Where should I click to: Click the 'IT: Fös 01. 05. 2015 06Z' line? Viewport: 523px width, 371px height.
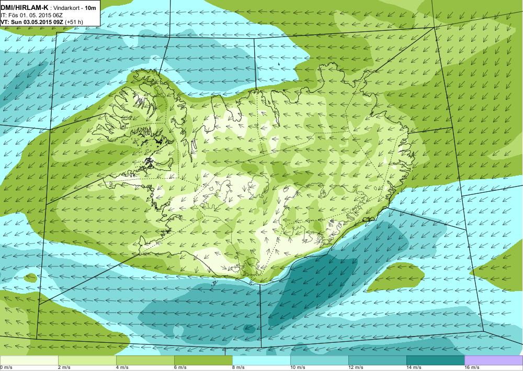32,16
